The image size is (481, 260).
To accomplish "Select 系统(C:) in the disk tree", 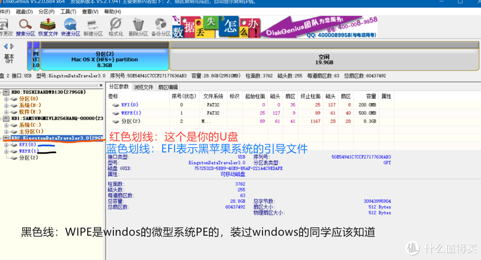I will click(x=30, y=125).
